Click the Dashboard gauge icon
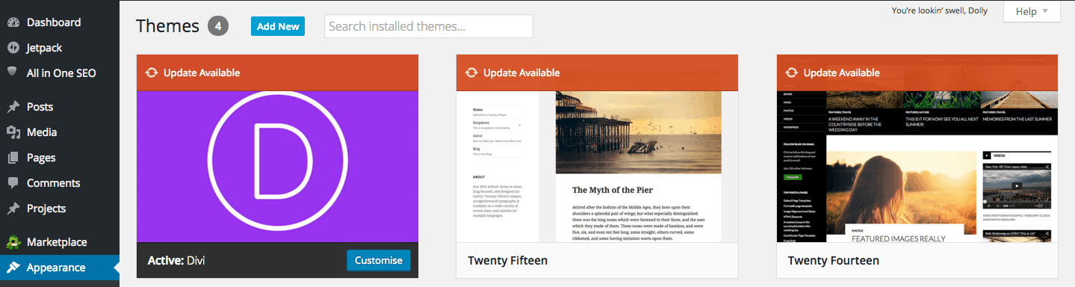The height and width of the screenshot is (287, 1075). tap(13, 22)
